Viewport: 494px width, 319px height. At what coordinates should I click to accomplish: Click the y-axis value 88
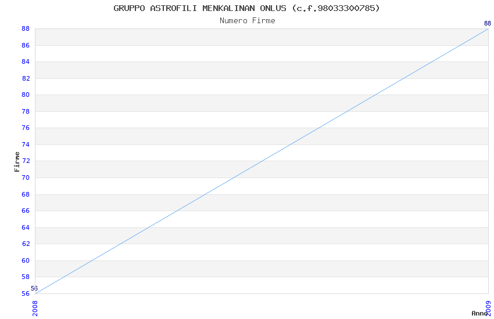26,28
